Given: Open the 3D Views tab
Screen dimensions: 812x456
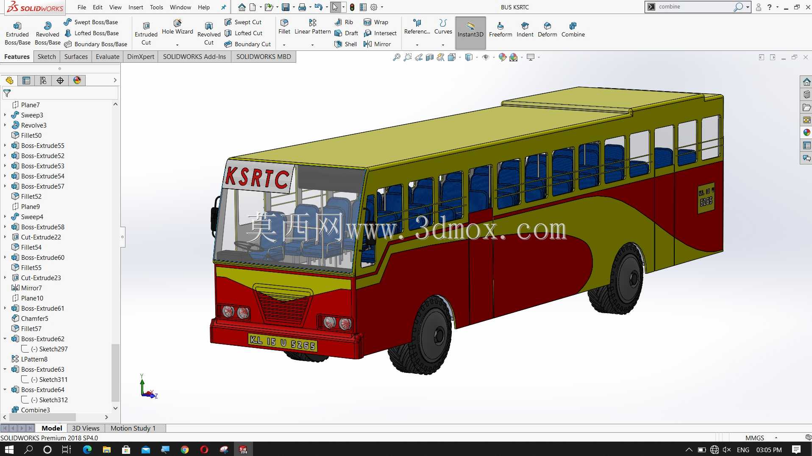Looking at the screenshot, I should 86,428.
